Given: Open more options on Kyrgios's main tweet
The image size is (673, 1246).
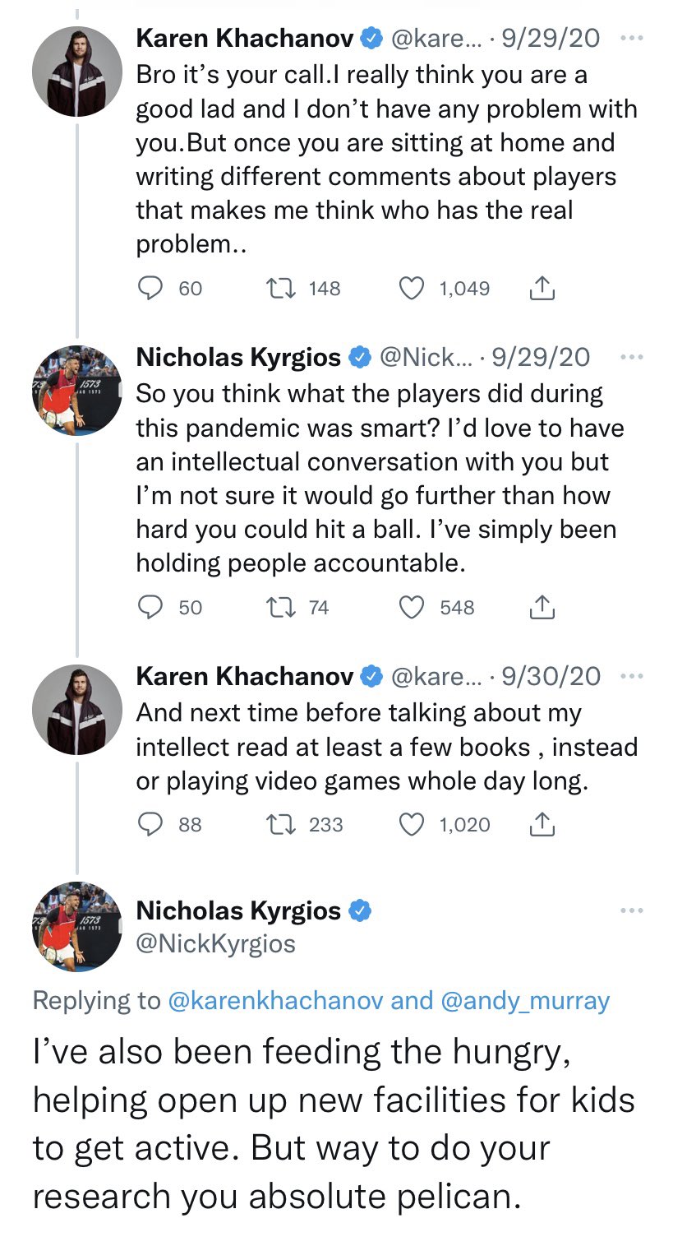Looking at the screenshot, I should [x=631, y=910].
